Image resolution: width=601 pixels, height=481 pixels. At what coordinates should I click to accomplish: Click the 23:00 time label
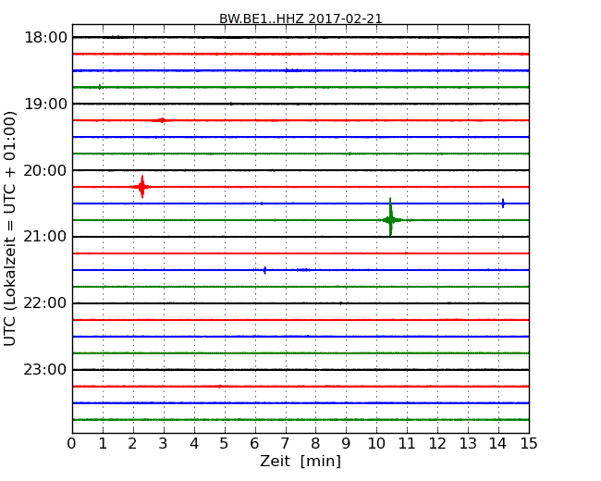[45, 370]
